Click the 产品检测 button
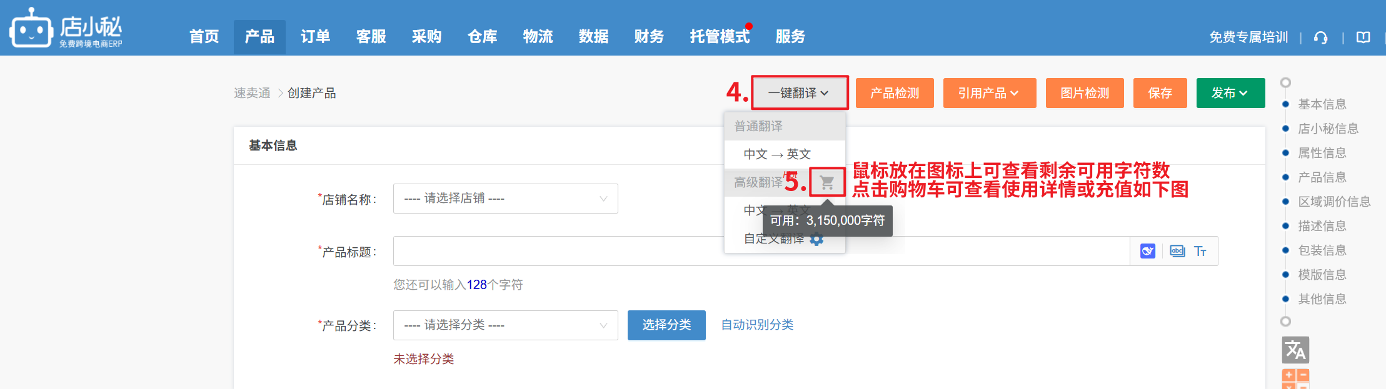 895,93
